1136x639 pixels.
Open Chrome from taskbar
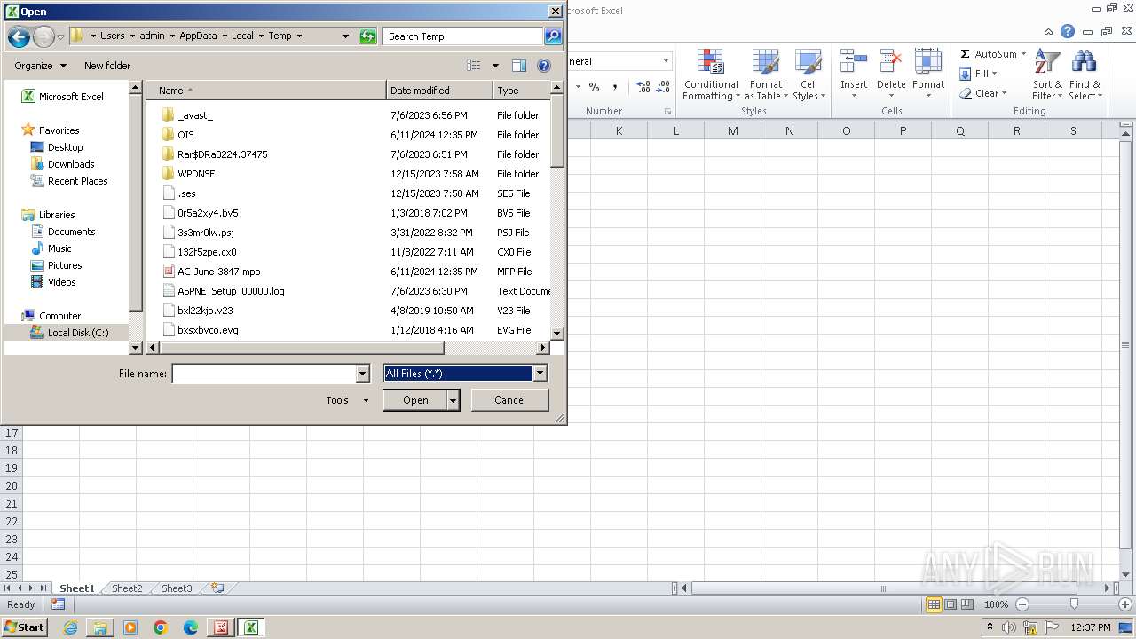(x=161, y=627)
